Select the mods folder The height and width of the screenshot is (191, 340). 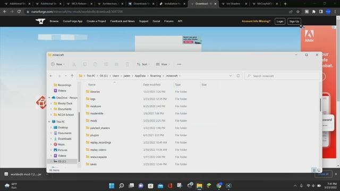point(93,120)
